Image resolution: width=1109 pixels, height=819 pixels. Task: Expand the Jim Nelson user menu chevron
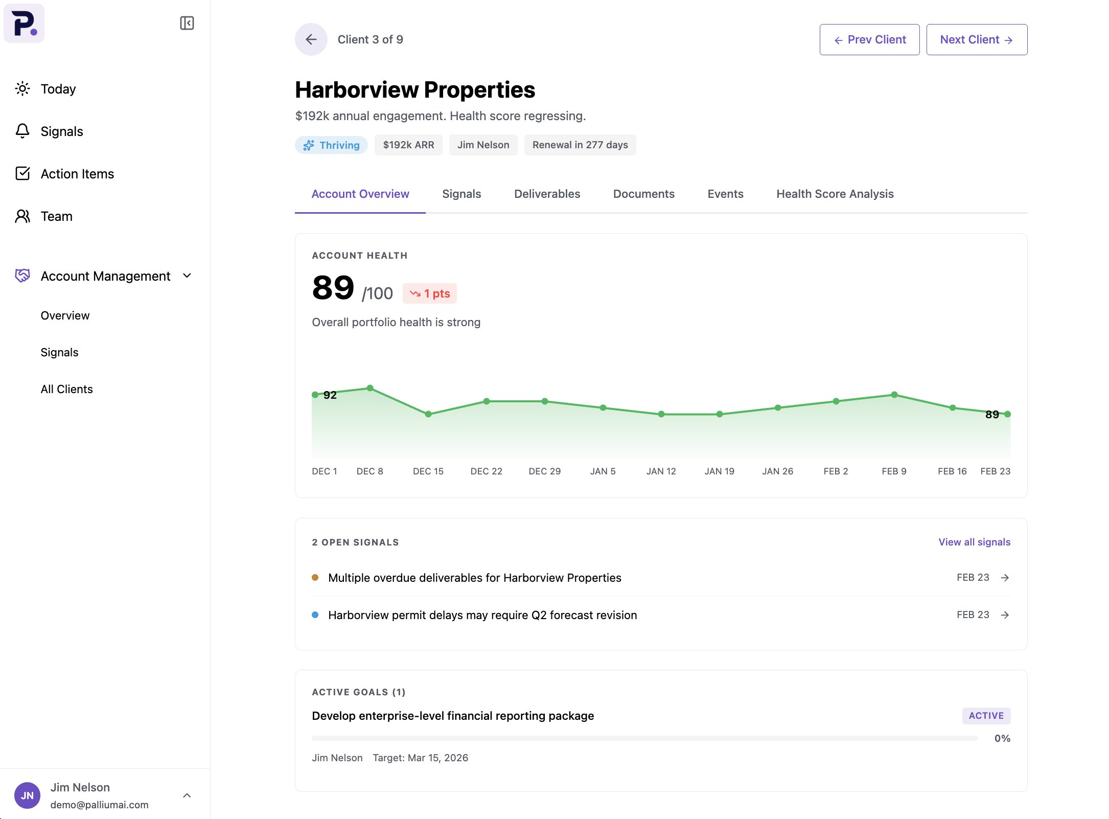click(x=187, y=795)
